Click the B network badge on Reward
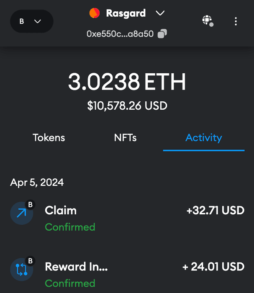The height and width of the screenshot is (293, 254). 30,261
